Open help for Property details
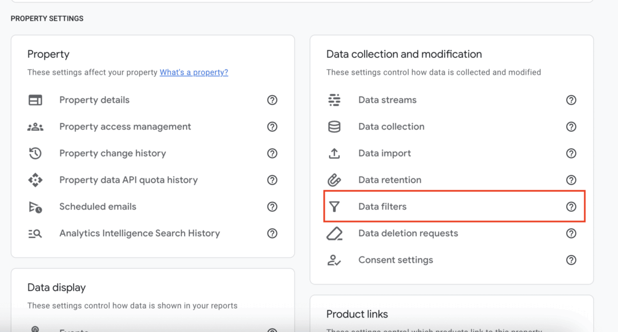 (272, 100)
